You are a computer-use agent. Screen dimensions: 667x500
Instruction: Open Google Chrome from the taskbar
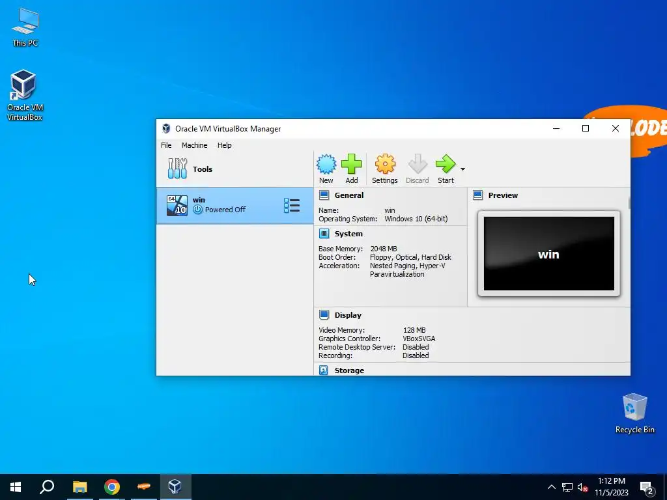[112, 487]
